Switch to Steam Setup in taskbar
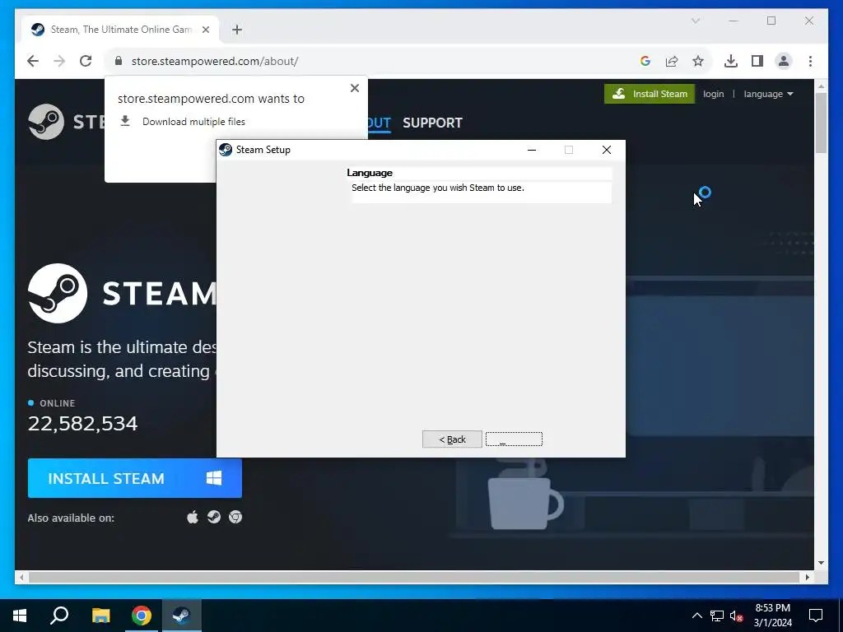843x632 pixels. click(182, 616)
